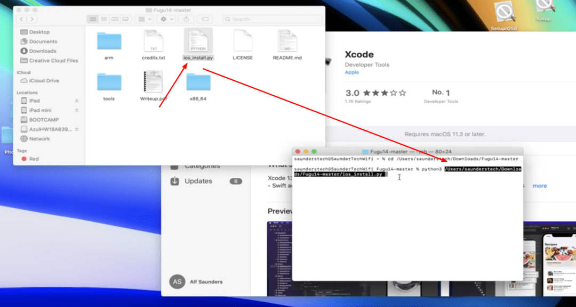Click the Finder edit tags button
The height and width of the screenshot is (307, 576).
click(205, 19)
